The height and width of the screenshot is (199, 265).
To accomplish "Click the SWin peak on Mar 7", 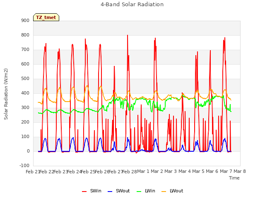I will click(225, 38).
